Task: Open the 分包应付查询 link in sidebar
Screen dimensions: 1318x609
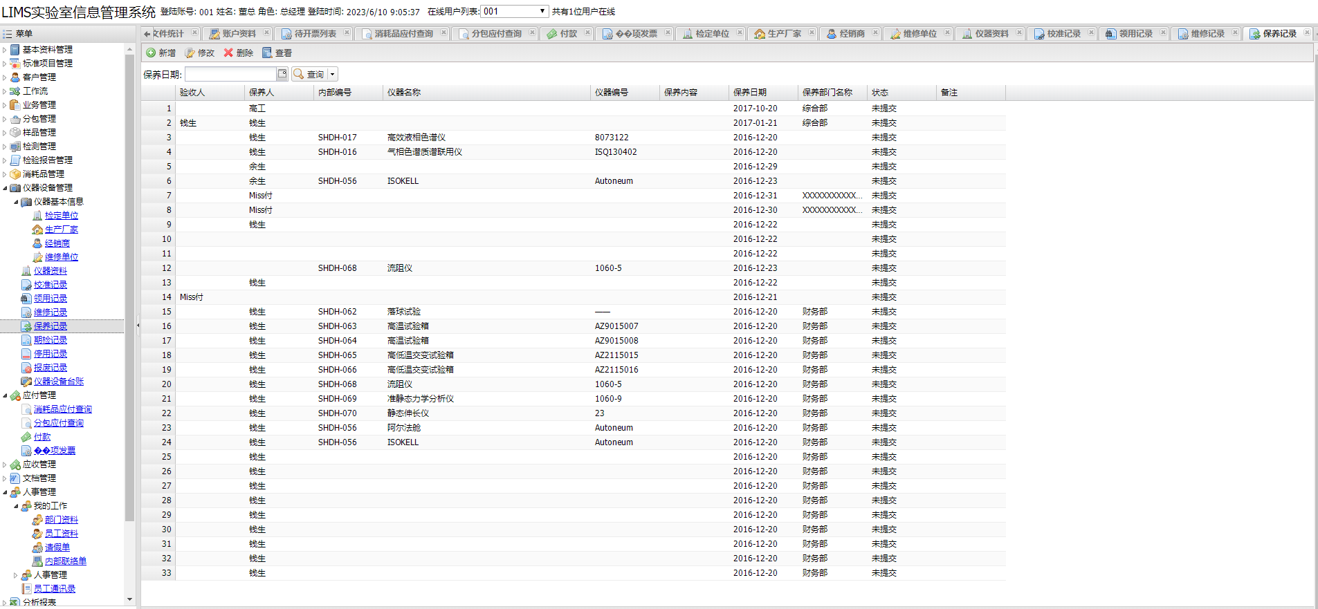Action: pyautogui.click(x=59, y=423)
